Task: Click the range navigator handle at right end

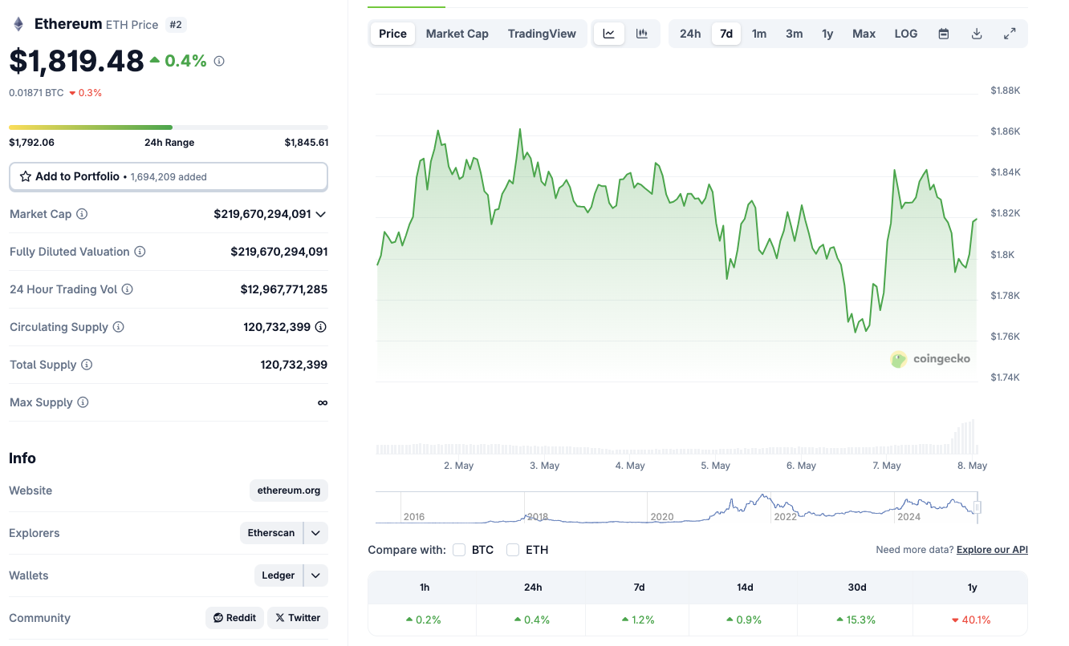Action: coord(978,507)
